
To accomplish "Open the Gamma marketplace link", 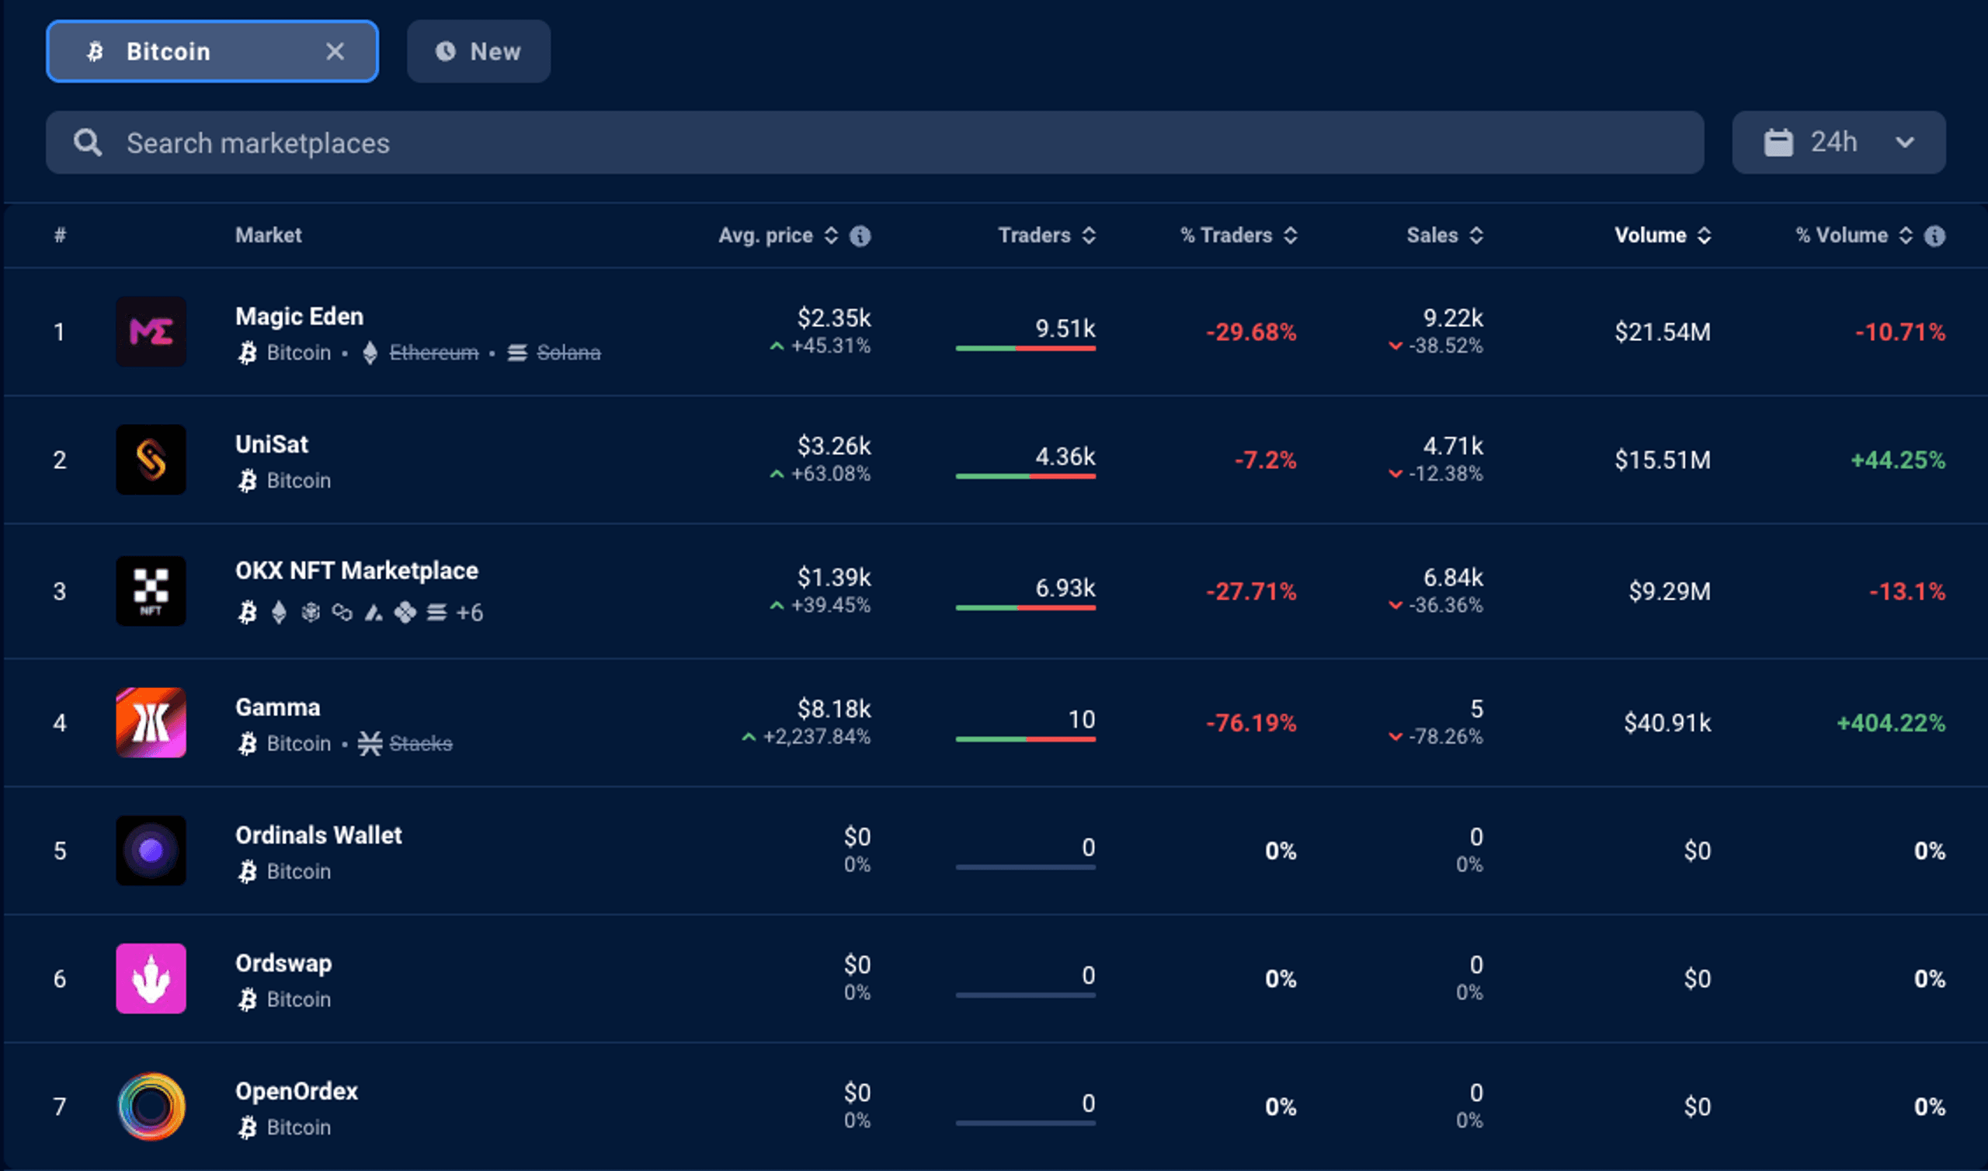I will 278,707.
